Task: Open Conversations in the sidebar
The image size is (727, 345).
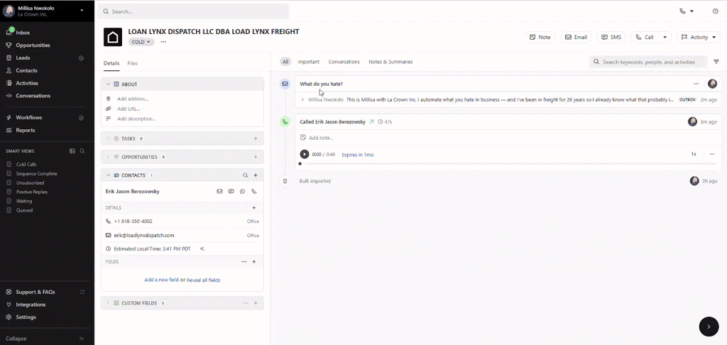Action: [x=33, y=96]
